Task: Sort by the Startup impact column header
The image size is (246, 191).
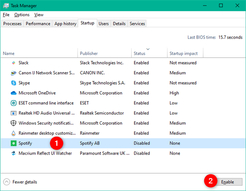Action: pos(185,54)
